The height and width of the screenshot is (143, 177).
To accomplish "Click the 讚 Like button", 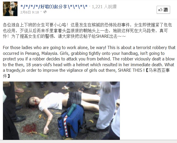I will 163,10.
